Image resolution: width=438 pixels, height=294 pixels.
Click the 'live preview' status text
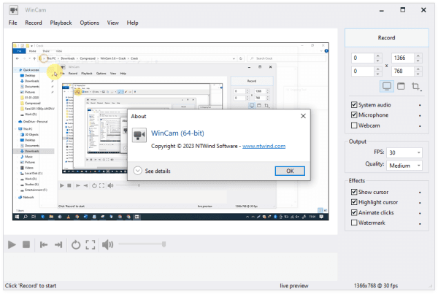coord(294,286)
